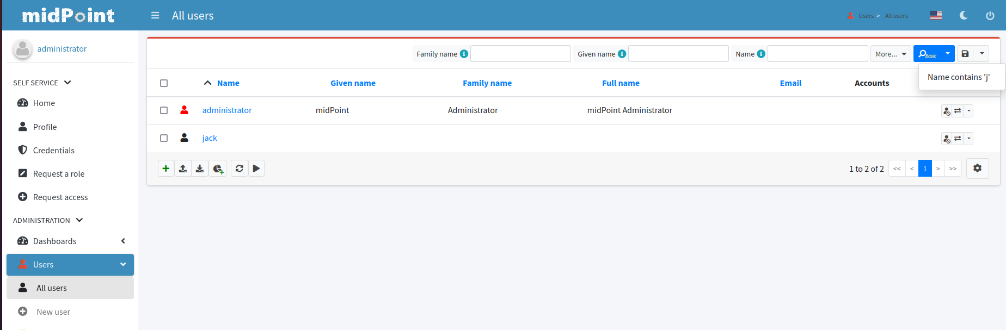The height and width of the screenshot is (330, 1006).
Task: Sort by Full name column
Action: click(x=621, y=83)
